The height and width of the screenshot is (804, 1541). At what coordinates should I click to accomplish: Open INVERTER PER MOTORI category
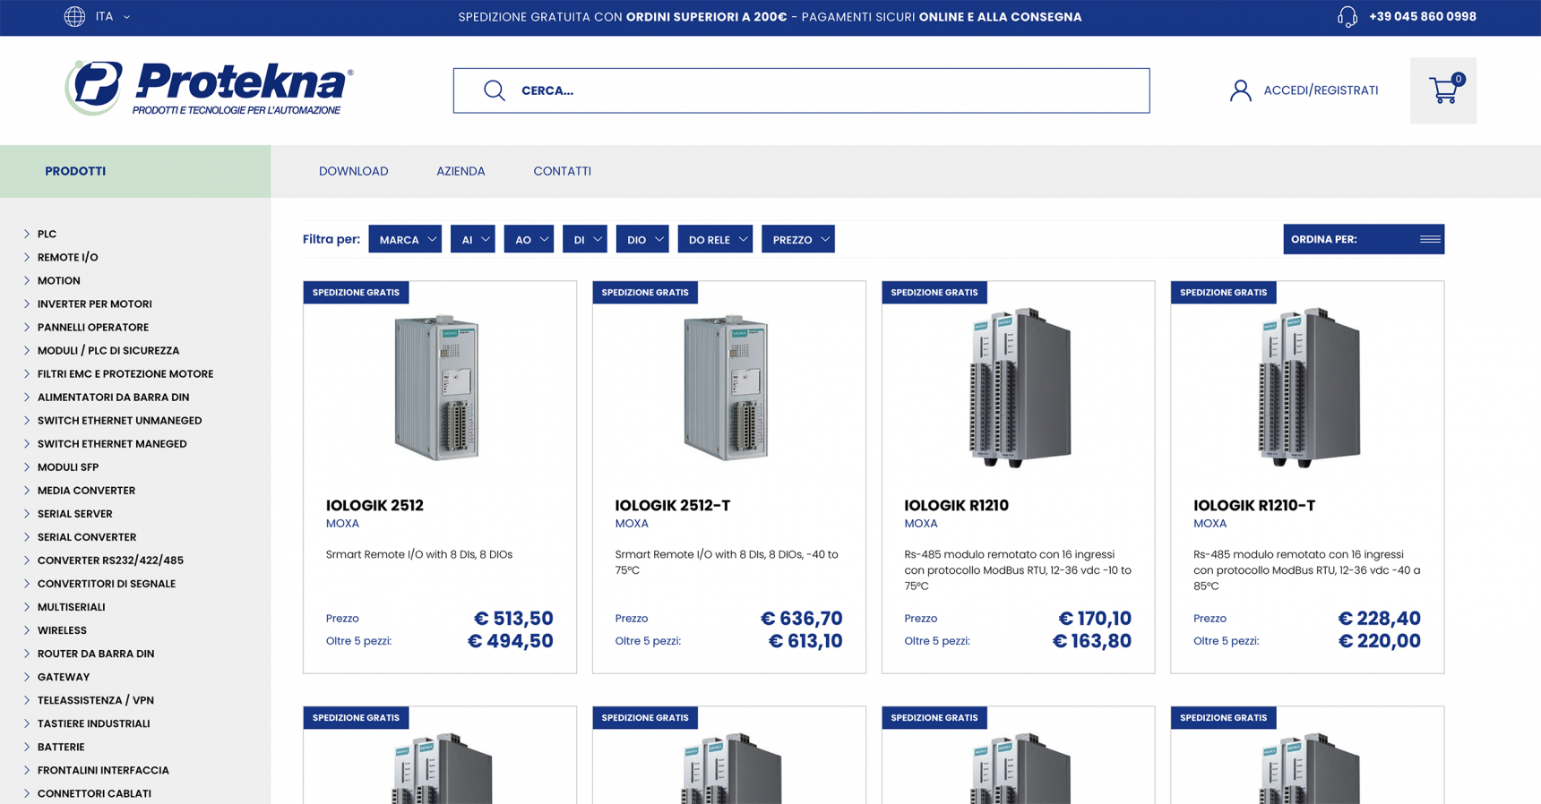pos(94,304)
